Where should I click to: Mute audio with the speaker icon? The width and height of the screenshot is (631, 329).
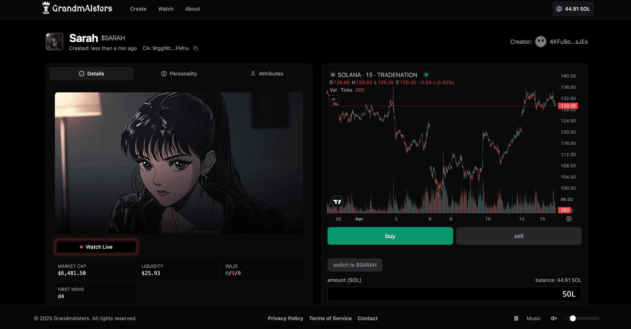pos(554,318)
